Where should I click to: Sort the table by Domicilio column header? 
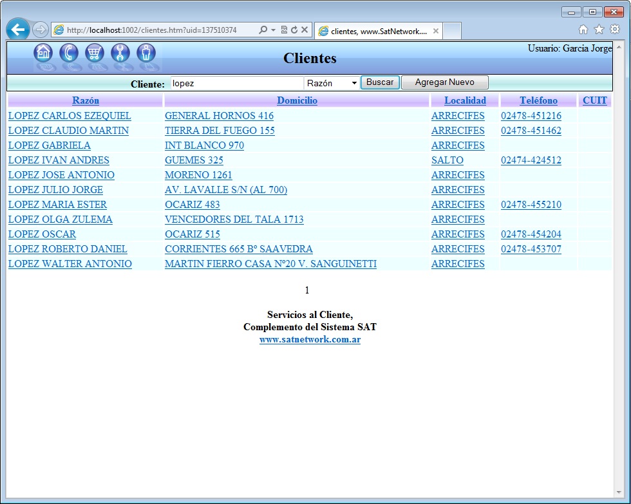(297, 100)
